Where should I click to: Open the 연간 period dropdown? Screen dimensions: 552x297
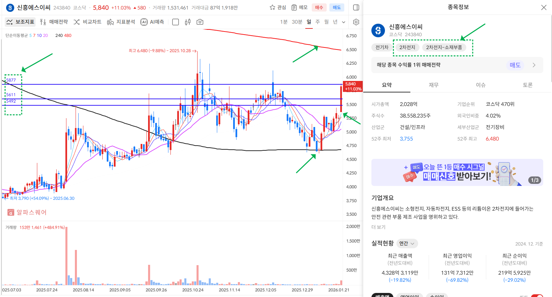pos(407,243)
